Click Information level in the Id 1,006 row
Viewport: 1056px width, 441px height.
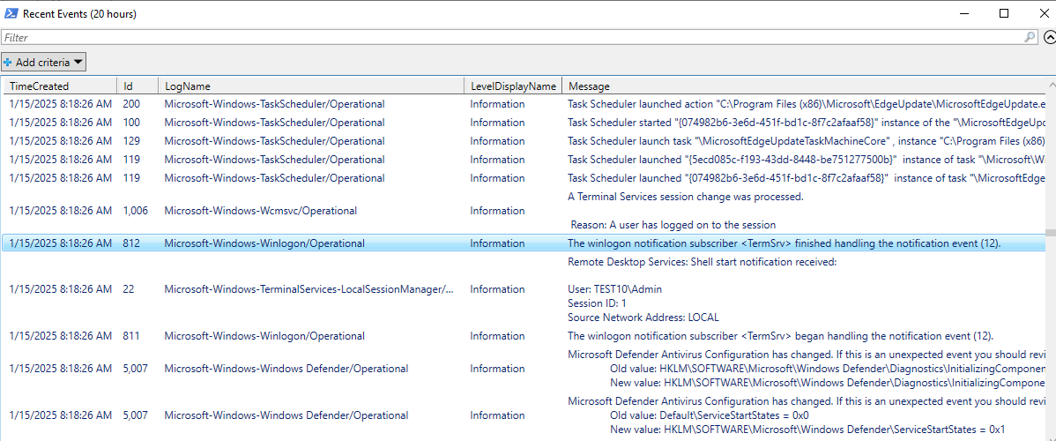[497, 211]
